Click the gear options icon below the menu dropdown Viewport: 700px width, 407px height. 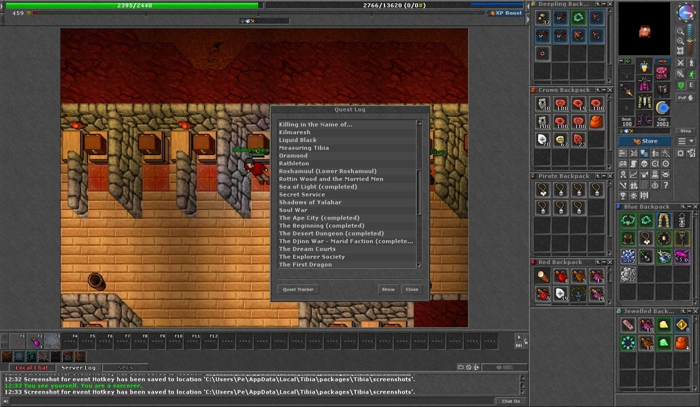point(681,153)
